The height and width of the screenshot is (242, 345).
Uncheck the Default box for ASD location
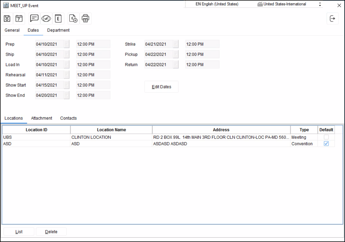click(x=326, y=144)
